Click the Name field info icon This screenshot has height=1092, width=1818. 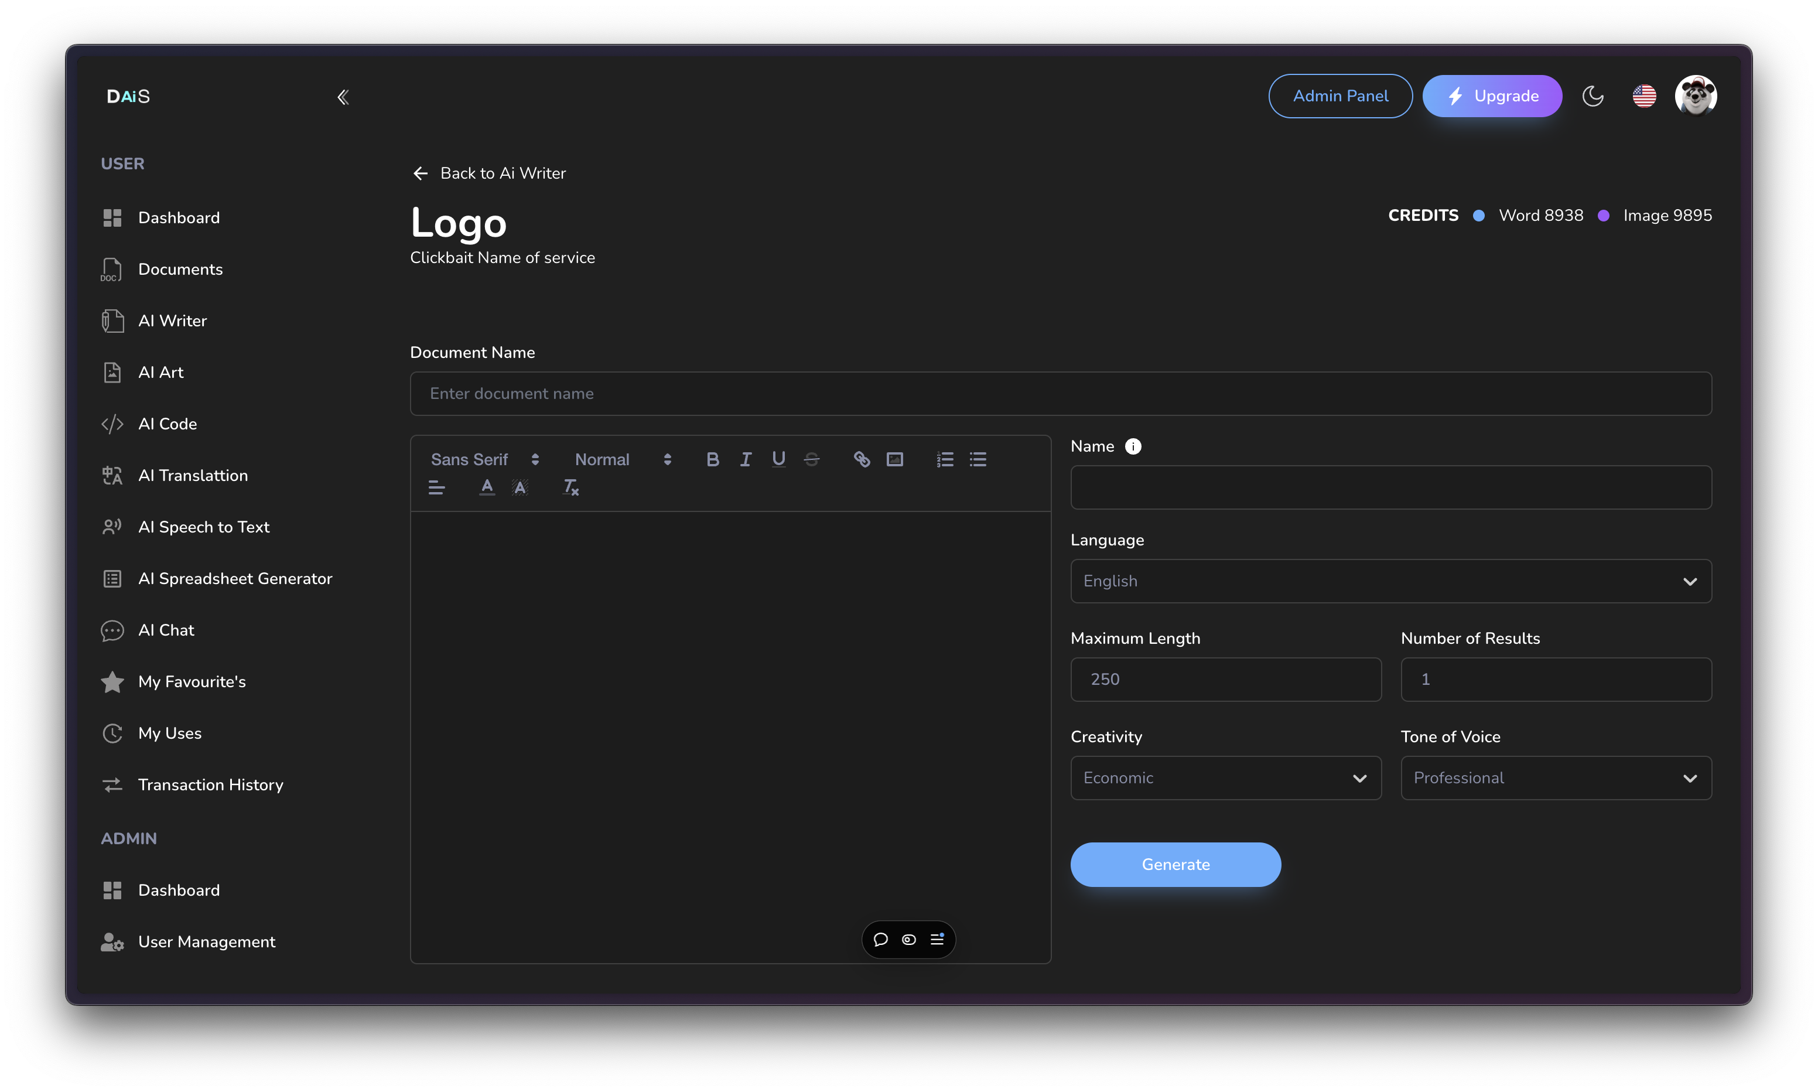point(1133,446)
